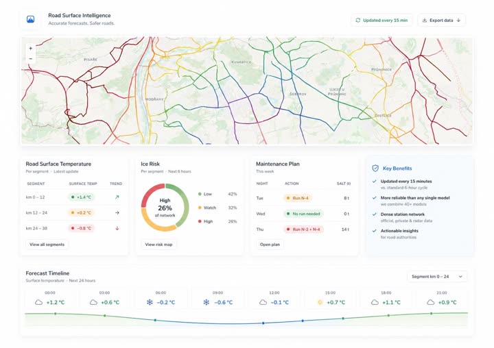
Task: Open the Segment km 0 – 24 dropdown
Action: click(x=437, y=277)
